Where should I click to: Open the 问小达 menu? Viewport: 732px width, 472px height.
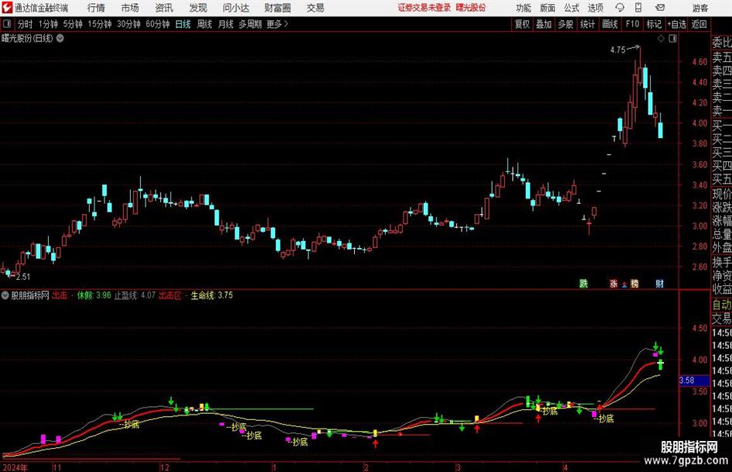235,8
